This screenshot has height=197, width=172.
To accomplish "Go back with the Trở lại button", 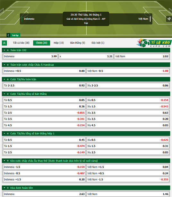I will [13, 35].
